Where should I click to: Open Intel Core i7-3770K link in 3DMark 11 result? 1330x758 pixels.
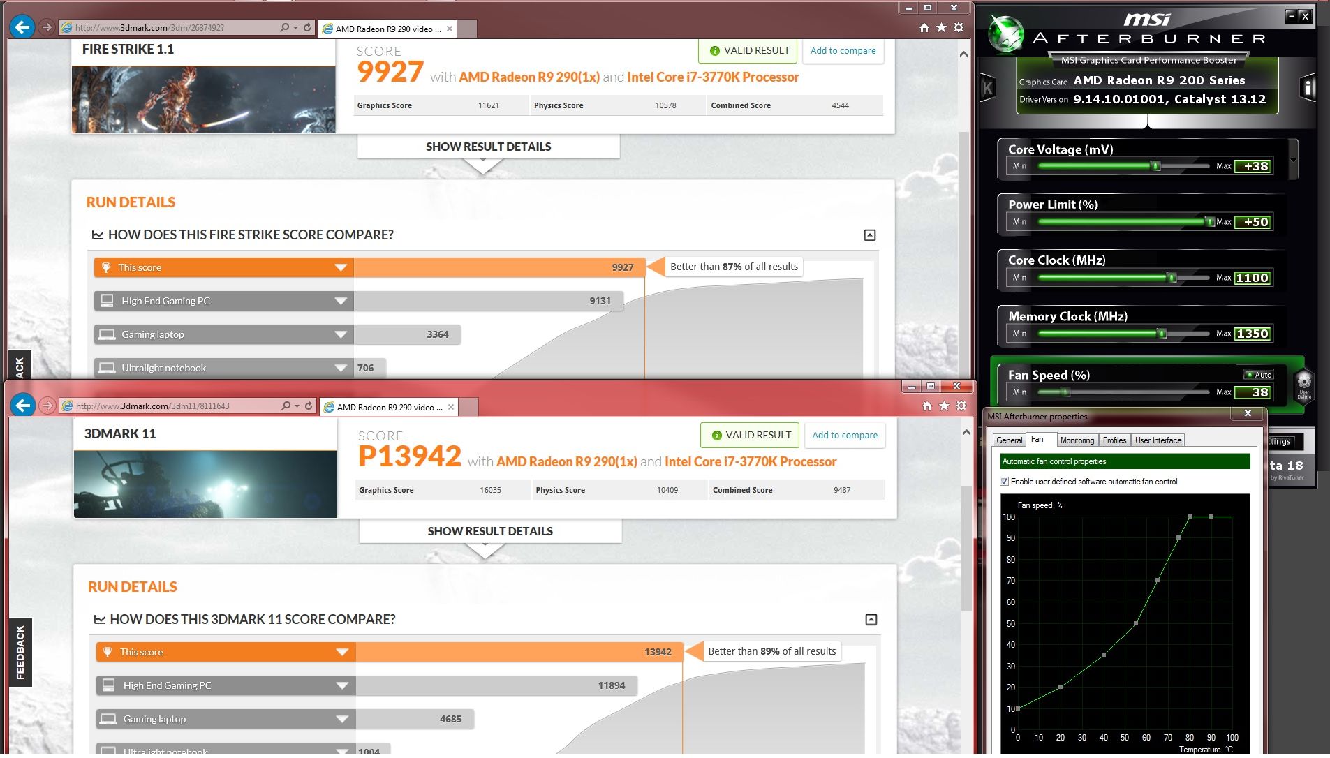pos(751,461)
